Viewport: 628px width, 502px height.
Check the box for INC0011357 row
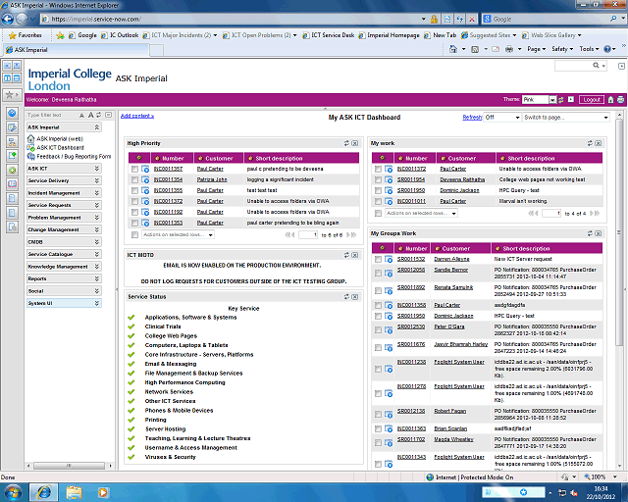point(134,169)
